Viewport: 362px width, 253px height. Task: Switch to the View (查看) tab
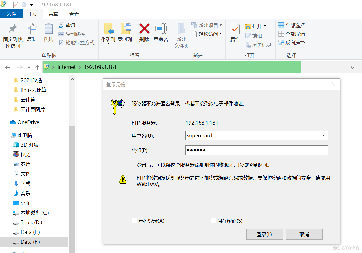[x=74, y=14]
